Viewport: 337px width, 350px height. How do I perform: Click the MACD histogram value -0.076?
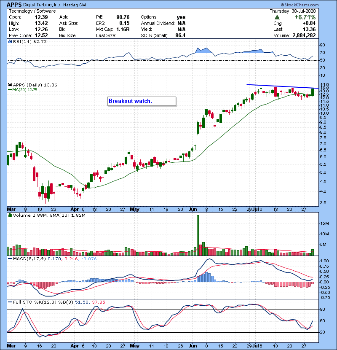89,259
